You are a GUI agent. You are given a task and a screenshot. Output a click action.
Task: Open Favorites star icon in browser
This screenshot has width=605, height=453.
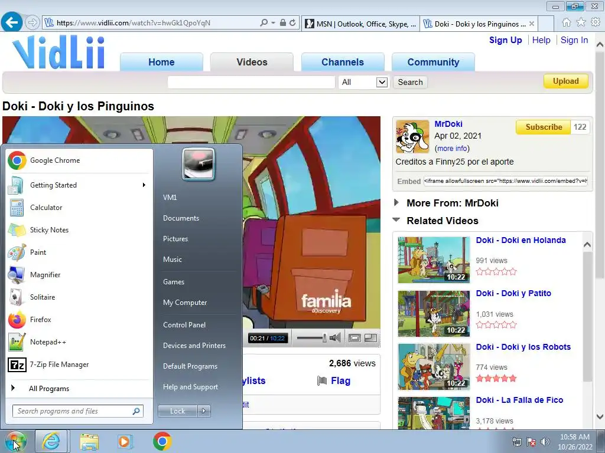pos(581,22)
